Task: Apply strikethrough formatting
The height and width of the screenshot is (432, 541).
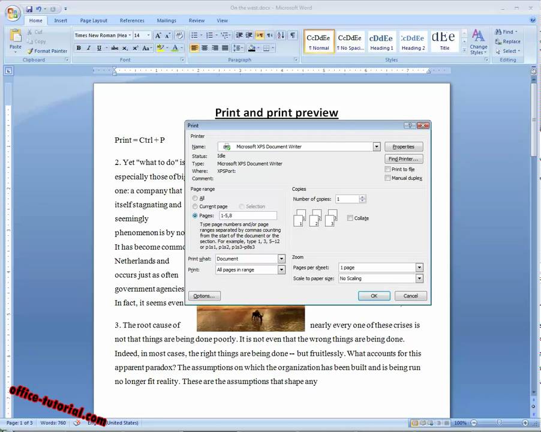Action: tap(115, 48)
